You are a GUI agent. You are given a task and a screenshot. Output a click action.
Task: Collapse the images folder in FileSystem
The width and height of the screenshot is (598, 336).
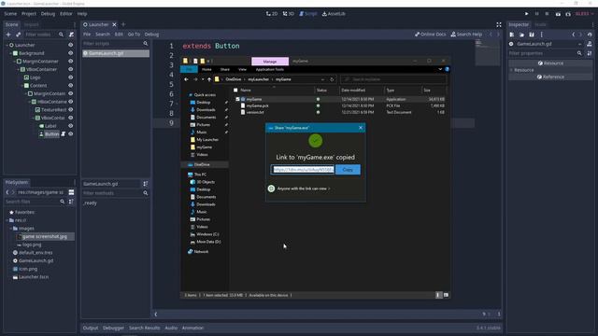pyautogui.click(x=10, y=228)
